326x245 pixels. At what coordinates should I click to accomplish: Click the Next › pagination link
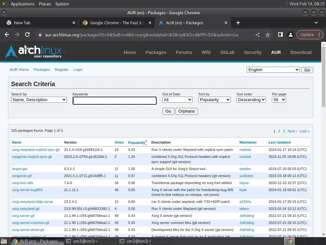coord(292,131)
